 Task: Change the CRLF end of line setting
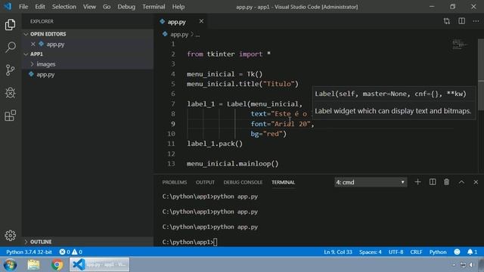tap(416, 252)
